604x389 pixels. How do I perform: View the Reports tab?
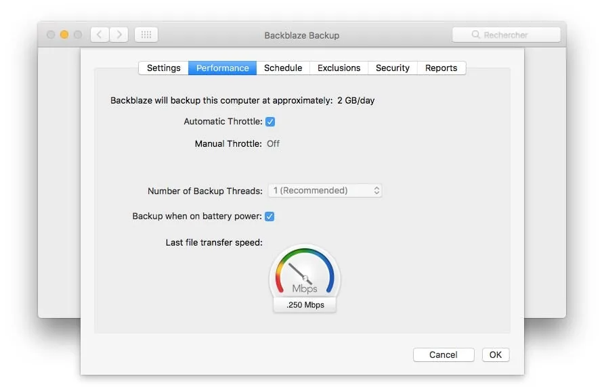click(441, 68)
